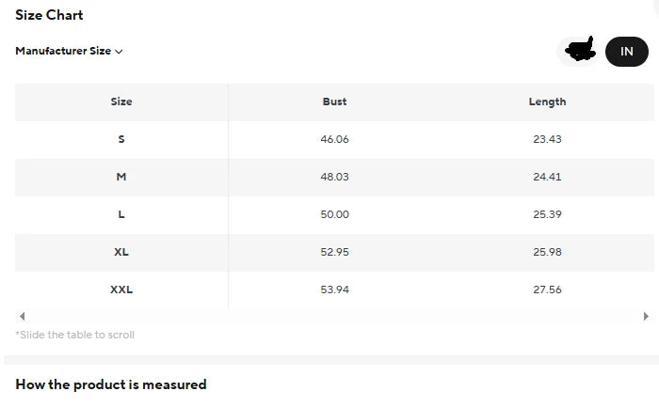
Task: Select the XXL size row label
Action: point(121,290)
